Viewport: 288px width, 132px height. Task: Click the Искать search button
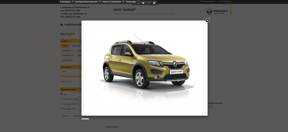point(65,116)
